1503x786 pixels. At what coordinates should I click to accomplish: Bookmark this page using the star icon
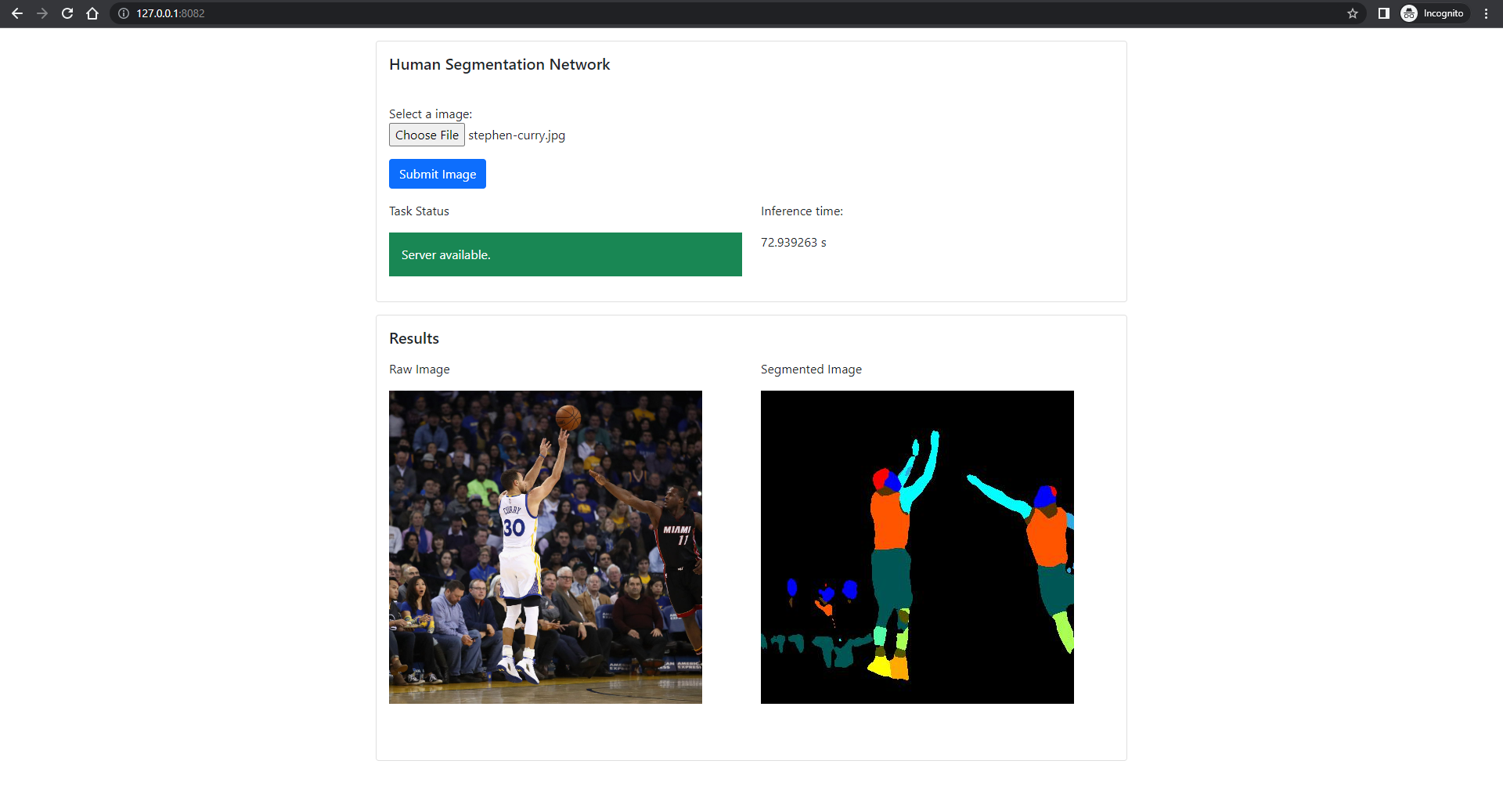coord(1353,13)
